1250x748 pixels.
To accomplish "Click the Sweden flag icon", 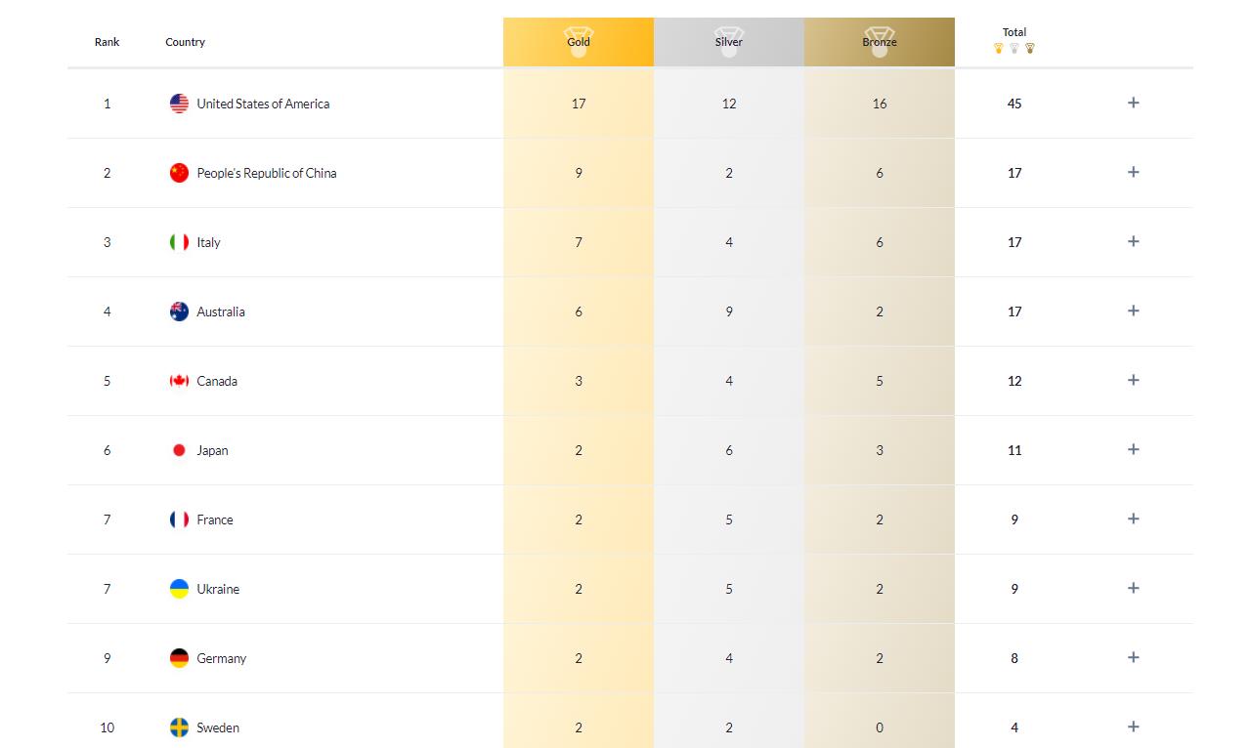I will [179, 727].
